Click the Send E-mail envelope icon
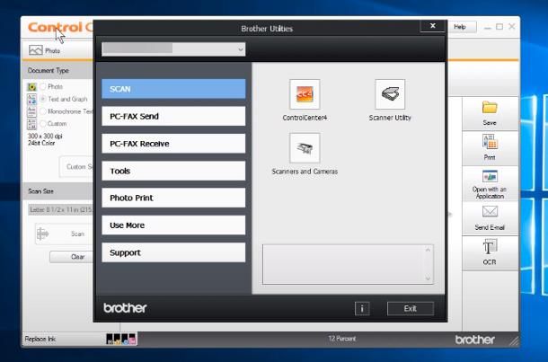This screenshot has height=362, width=548. tap(490, 211)
